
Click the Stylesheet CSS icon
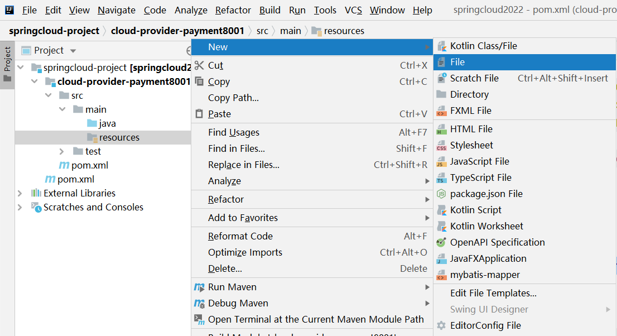click(441, 145)
